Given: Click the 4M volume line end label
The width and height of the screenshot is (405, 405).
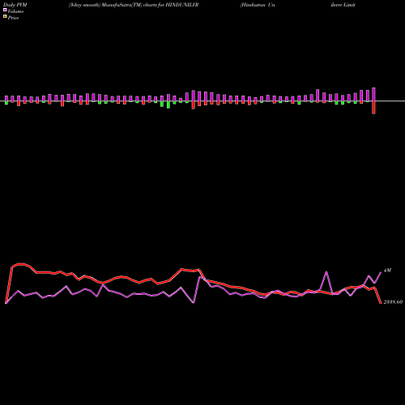Looking at the screenshot, I should pyautogui.click(x=387, y=271).
